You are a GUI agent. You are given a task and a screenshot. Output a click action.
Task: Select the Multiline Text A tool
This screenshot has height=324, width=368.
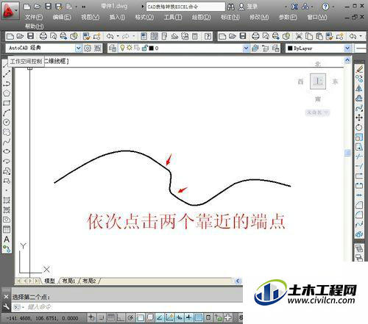[x=7, y=240]
